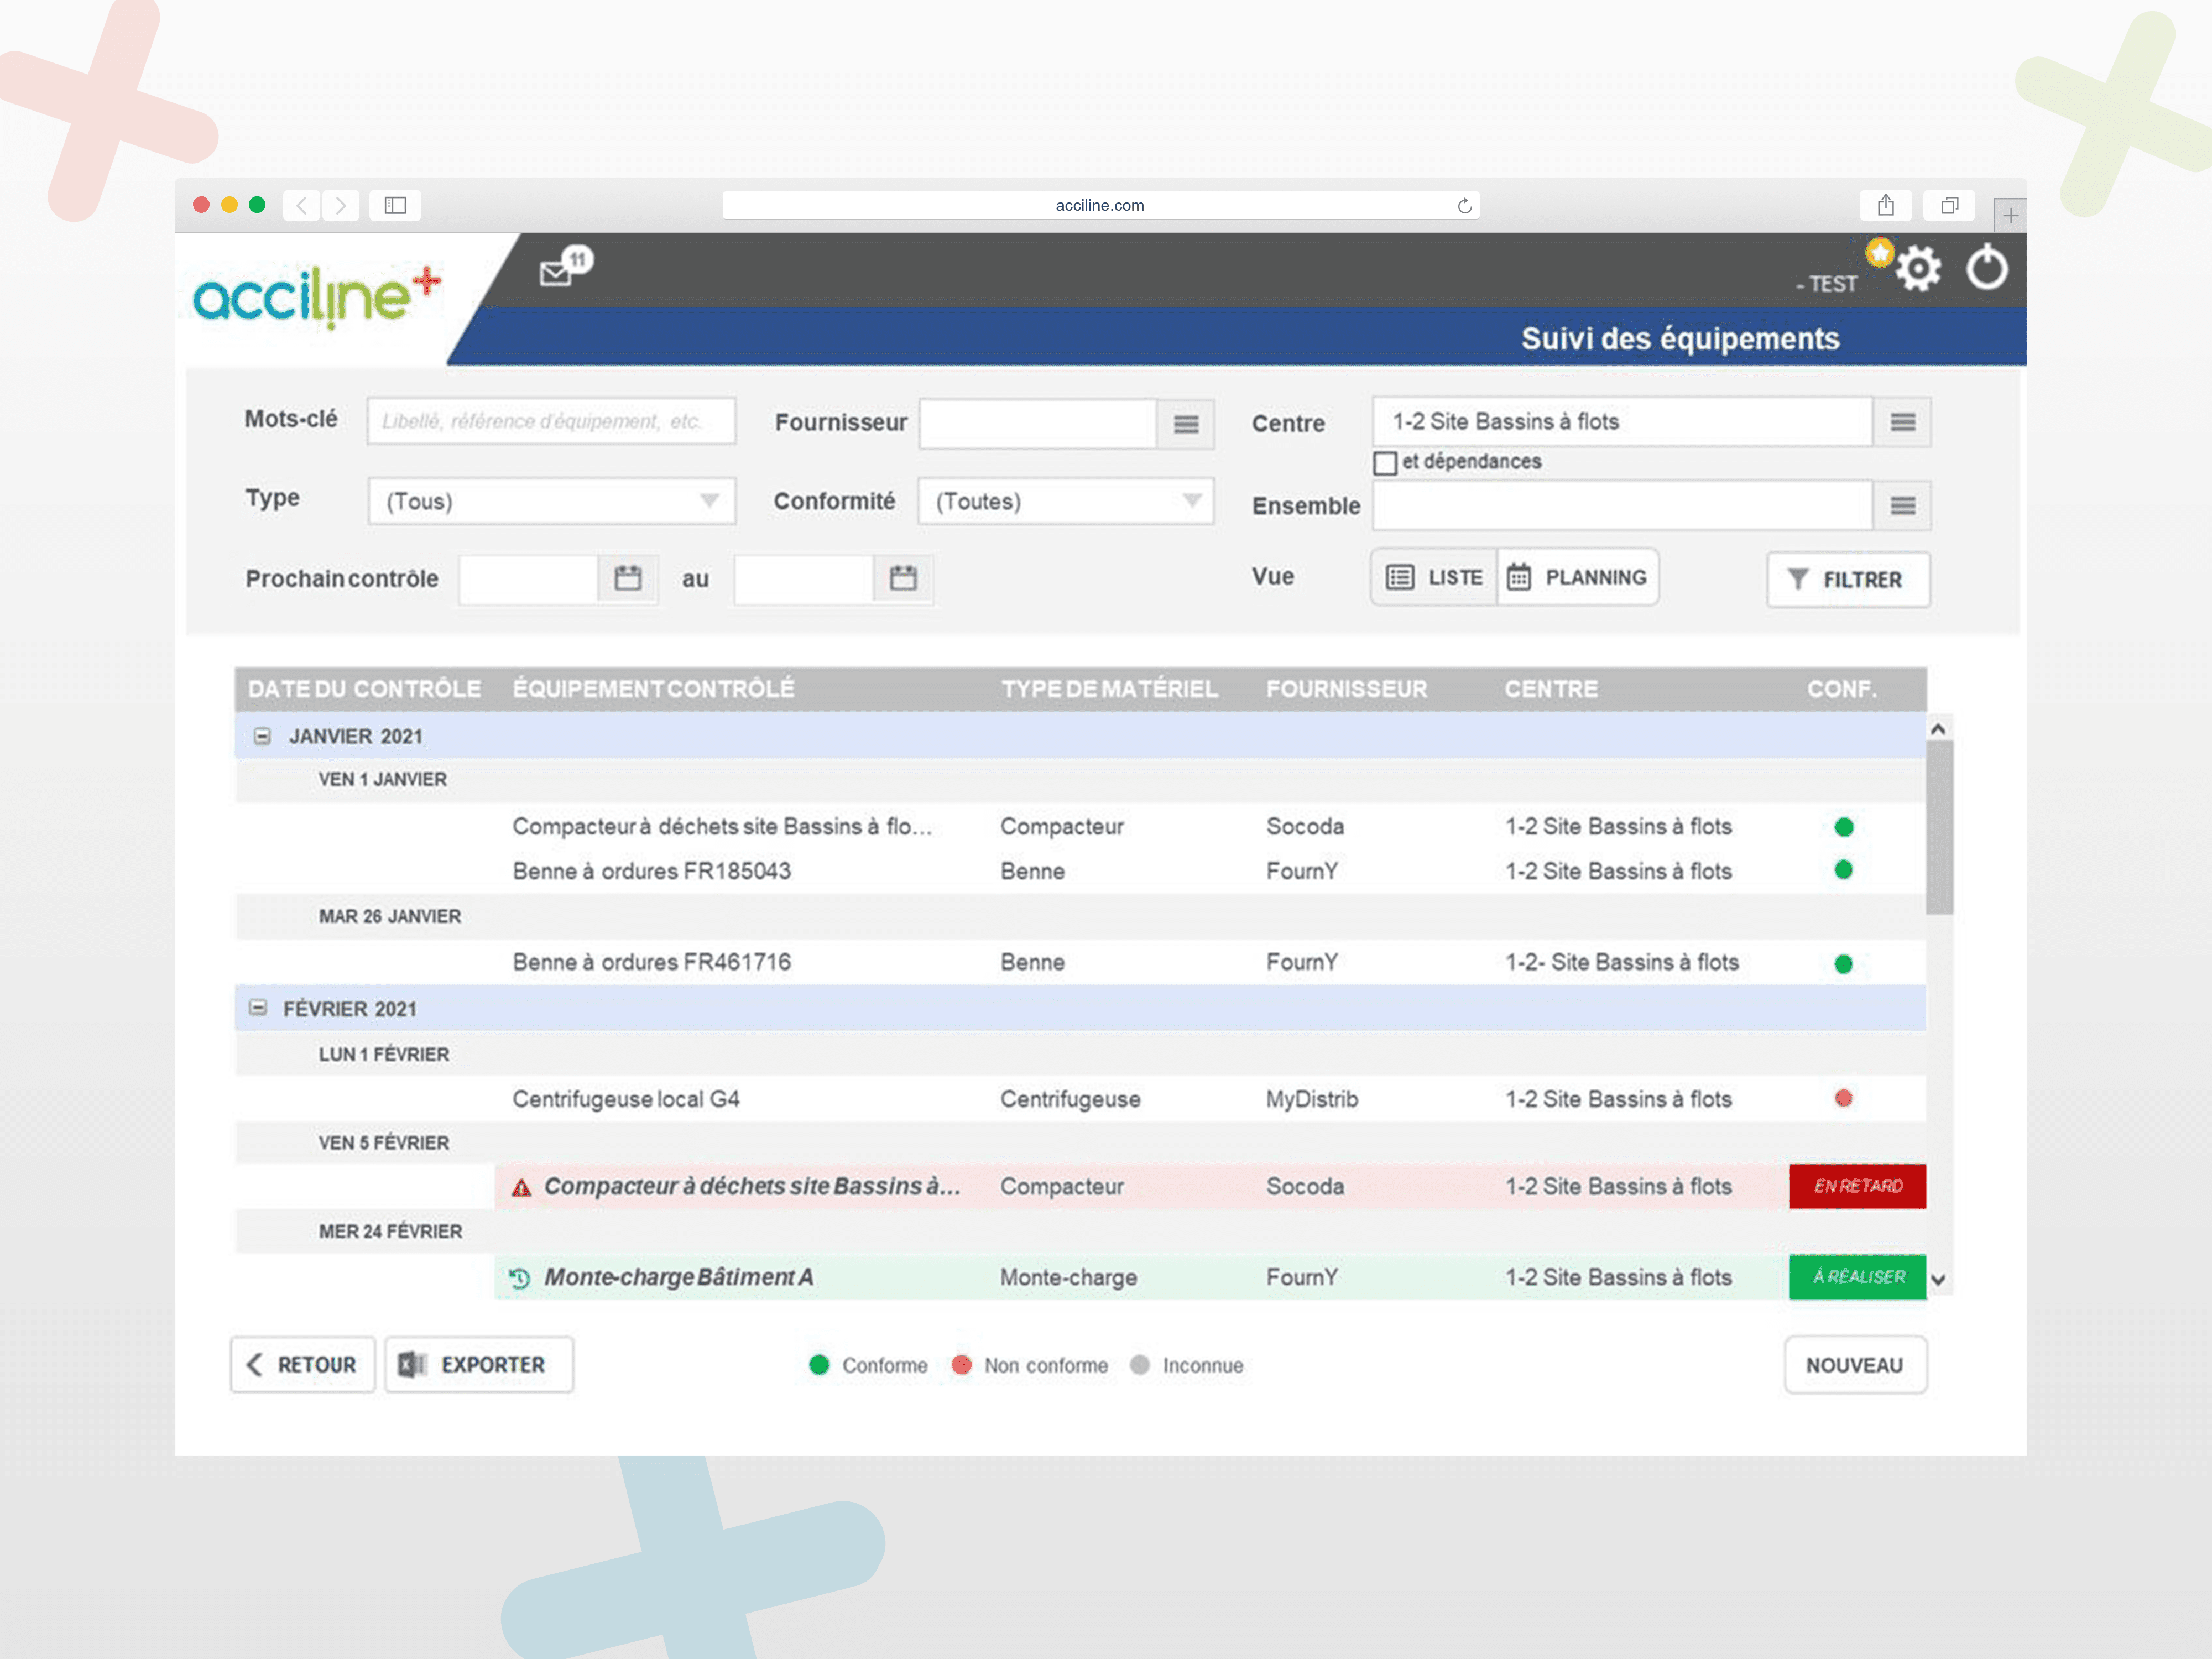Click the table vertical scrollbar thumb
2212x1659 pixels.
click(x=1939, y=827)
